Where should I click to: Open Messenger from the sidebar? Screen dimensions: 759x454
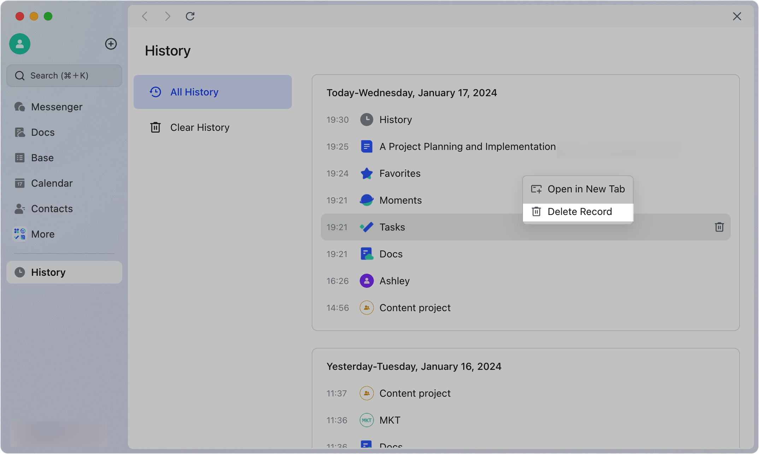pos(57,106)
